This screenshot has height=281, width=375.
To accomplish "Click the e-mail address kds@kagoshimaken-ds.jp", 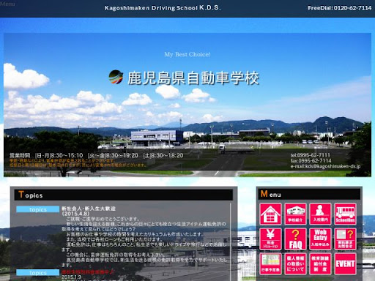I will click(x=325, y=166).
